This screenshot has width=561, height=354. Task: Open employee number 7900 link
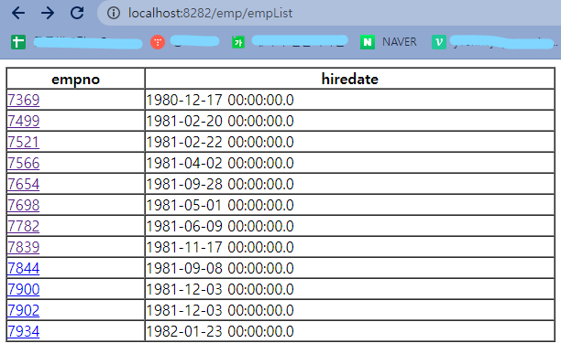click(x=23, y=289)
